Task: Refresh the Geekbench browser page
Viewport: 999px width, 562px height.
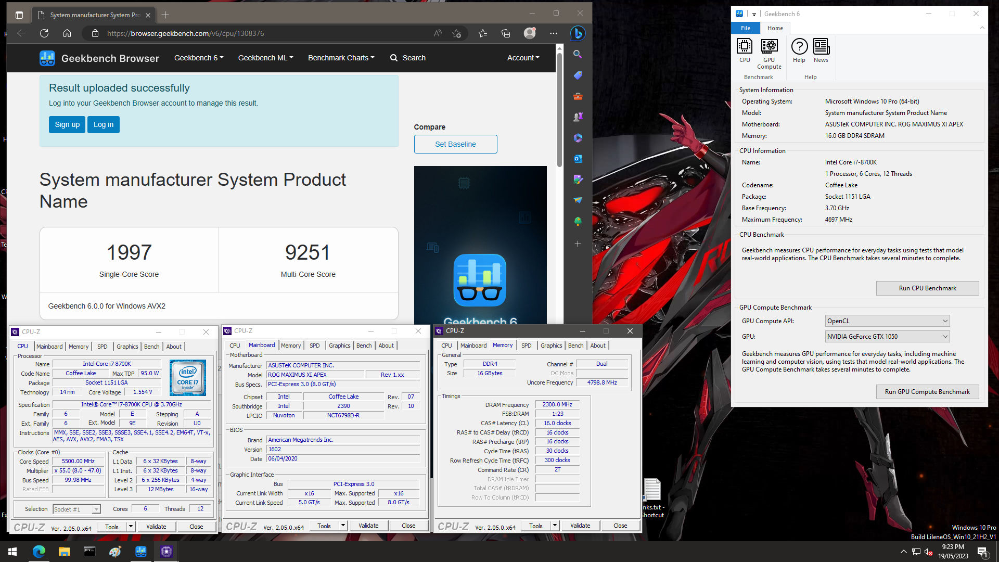Action: (44, 33)
